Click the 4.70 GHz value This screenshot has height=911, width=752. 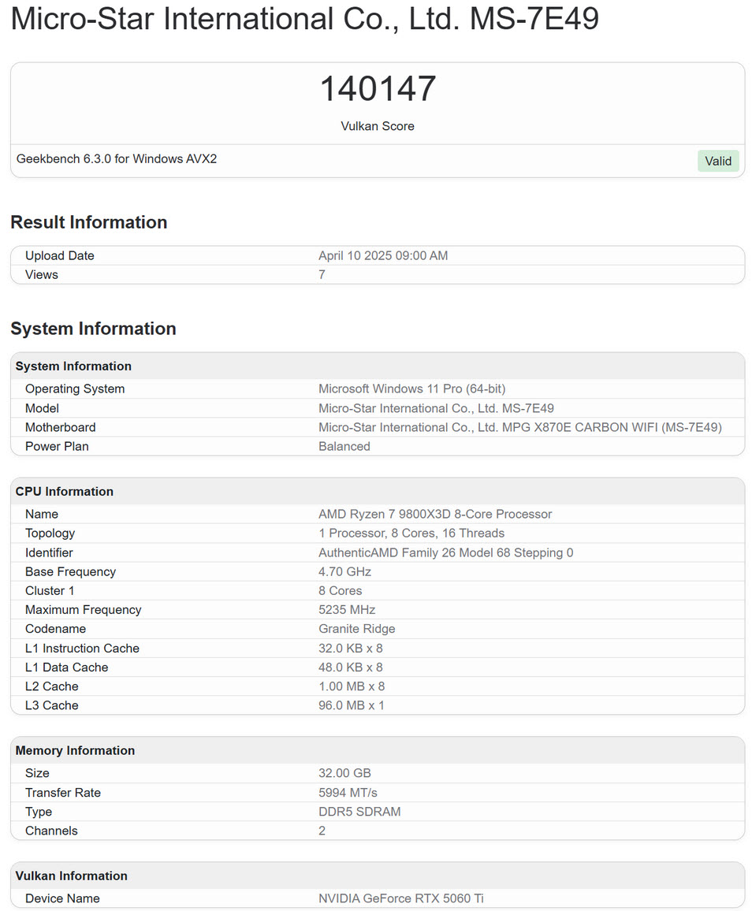(344, 571)
